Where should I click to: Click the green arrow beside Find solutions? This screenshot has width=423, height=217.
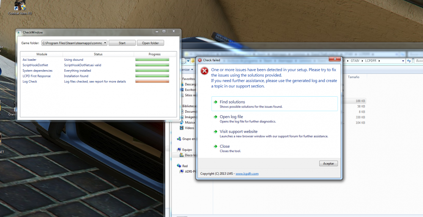coord(216,102)
